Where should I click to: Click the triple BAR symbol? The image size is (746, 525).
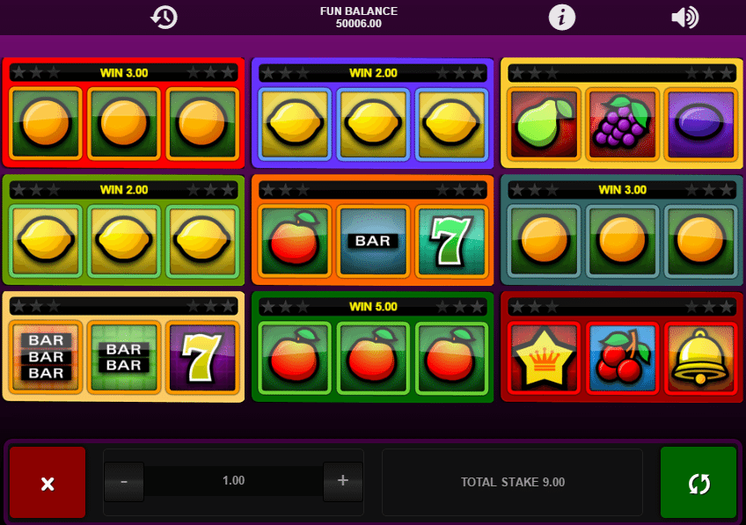click(x=46, y=358)
